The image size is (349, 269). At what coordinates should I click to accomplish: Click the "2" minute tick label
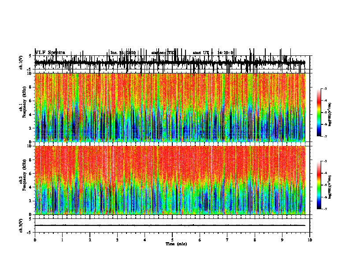(90, 240)
